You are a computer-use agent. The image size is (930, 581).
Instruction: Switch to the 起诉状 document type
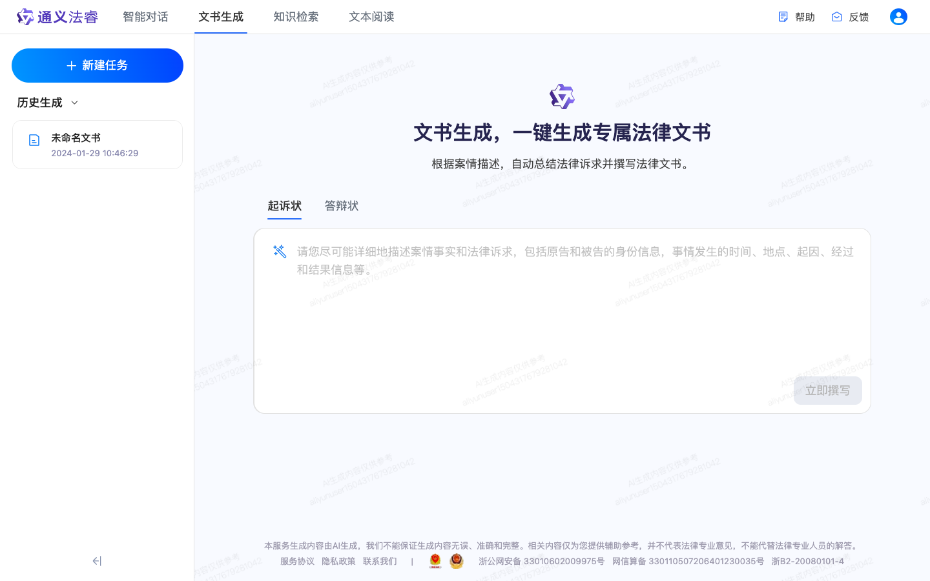point(284,206)
